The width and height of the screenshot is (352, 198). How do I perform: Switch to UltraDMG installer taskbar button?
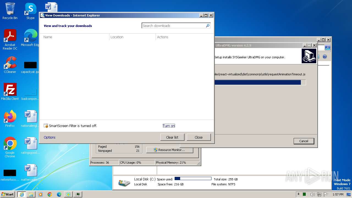click(x=68, y=194)
